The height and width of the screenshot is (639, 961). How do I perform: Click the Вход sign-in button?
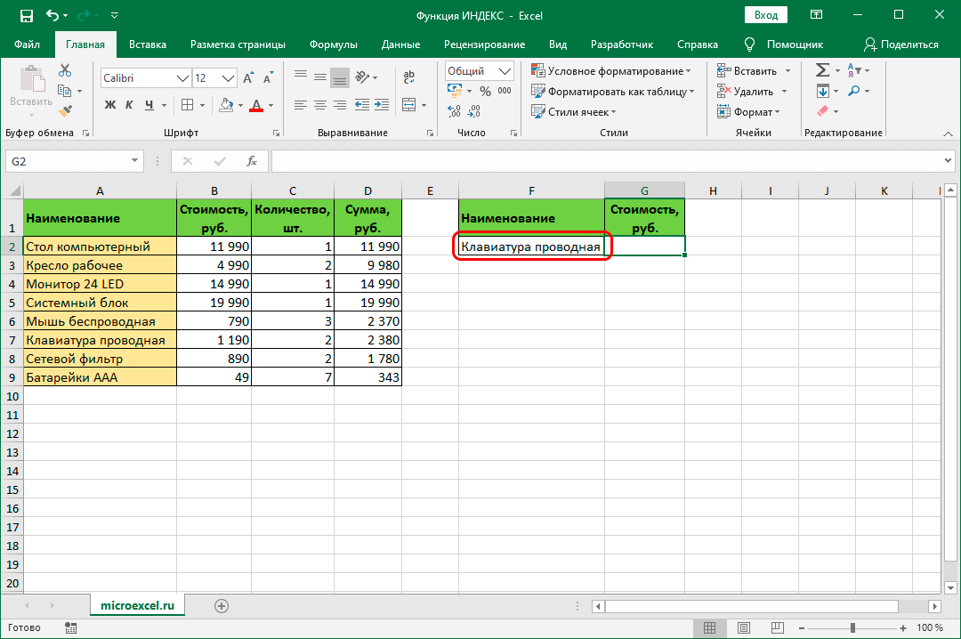[x=766, y=15]
